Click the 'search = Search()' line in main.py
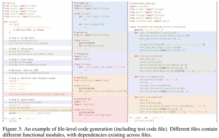Viewport: 219px width, 138px height. click(19, 108)
